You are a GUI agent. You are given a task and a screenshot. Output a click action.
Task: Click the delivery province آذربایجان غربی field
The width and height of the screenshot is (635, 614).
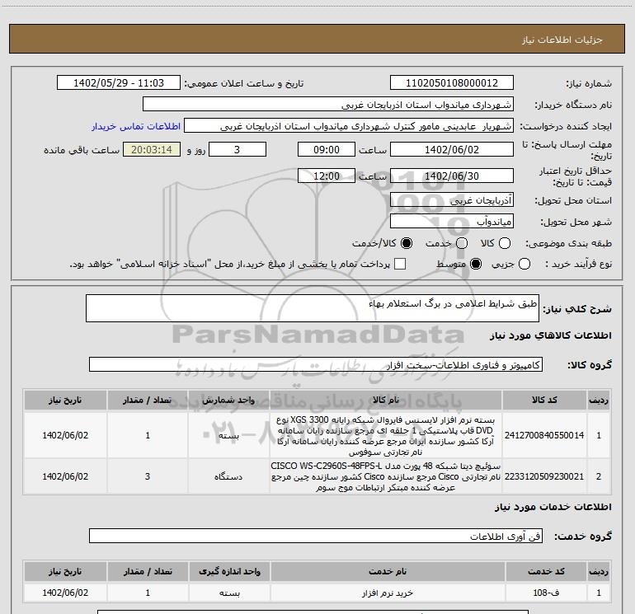pos(451,200)
